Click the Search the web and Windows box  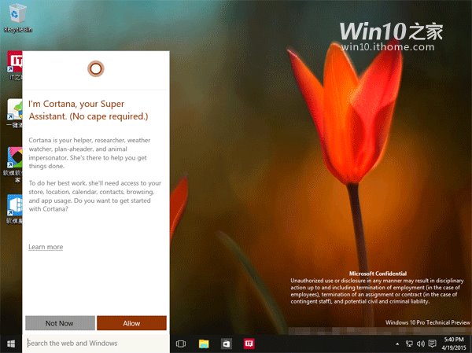(96, 344)
